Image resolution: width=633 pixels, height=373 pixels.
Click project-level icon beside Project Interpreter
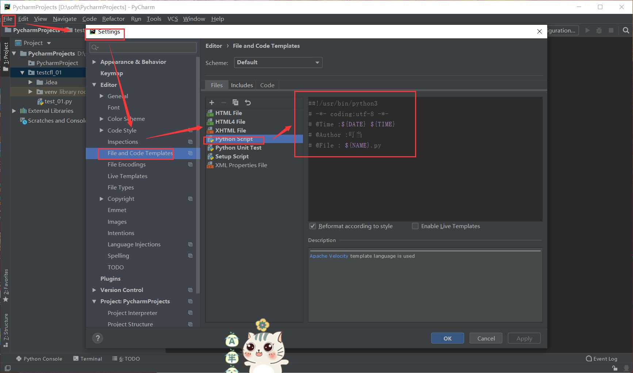click(x=190, y=312)
